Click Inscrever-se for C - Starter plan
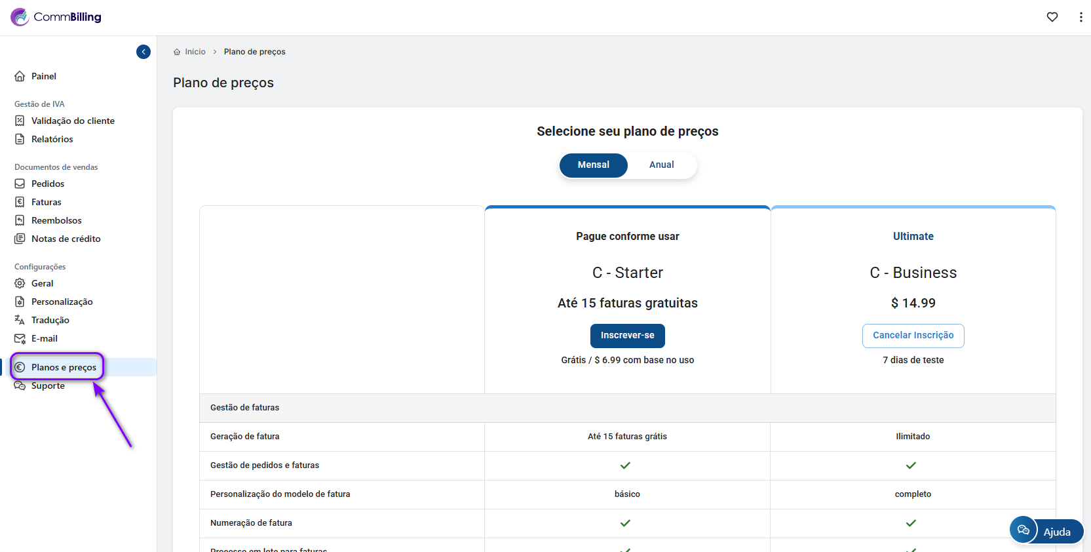Image resolution: width=1091 pixels, height=552 pixels. [x=627, y=336]
